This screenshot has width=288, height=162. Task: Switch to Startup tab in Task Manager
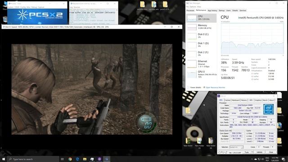pos(222,10)
